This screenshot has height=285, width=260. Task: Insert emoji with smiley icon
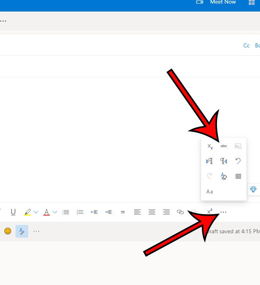8,231
